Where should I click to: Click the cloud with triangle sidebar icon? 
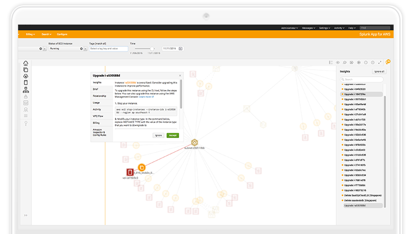pos(25,76)
